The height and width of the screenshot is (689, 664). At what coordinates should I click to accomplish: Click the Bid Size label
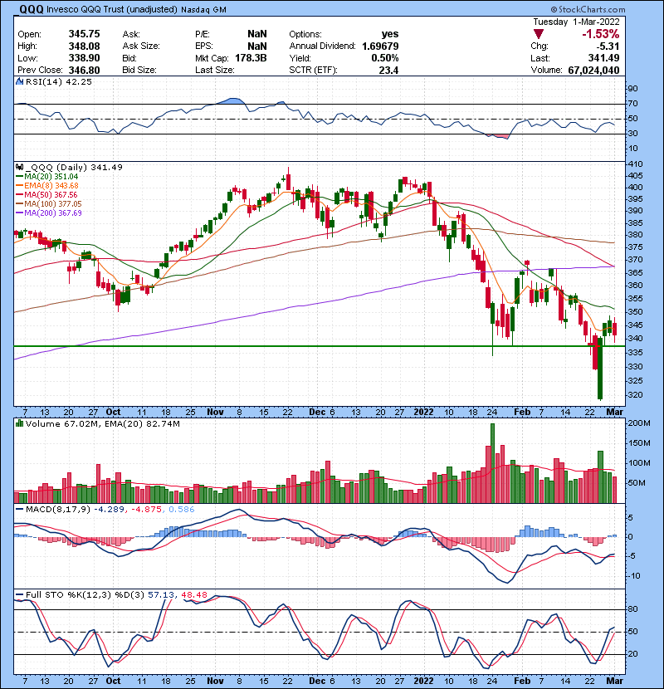coord(139,70)
